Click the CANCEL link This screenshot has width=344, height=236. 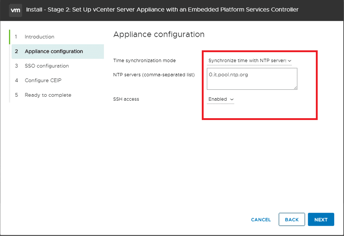(261, 220)
